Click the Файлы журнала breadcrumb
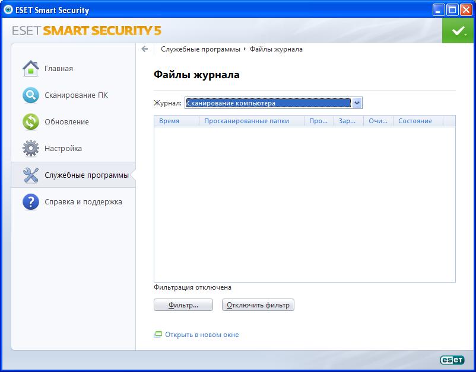 276,49
